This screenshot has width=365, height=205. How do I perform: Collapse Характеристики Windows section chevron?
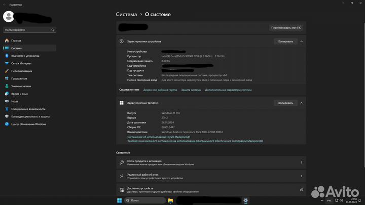coord(302,103)
